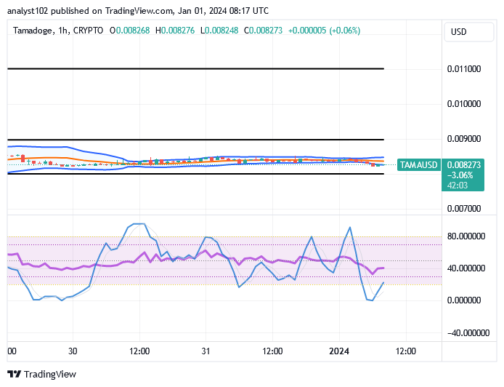Click the TAMAUSD symbol price tag
504x387 pixels.
[418, 165]
